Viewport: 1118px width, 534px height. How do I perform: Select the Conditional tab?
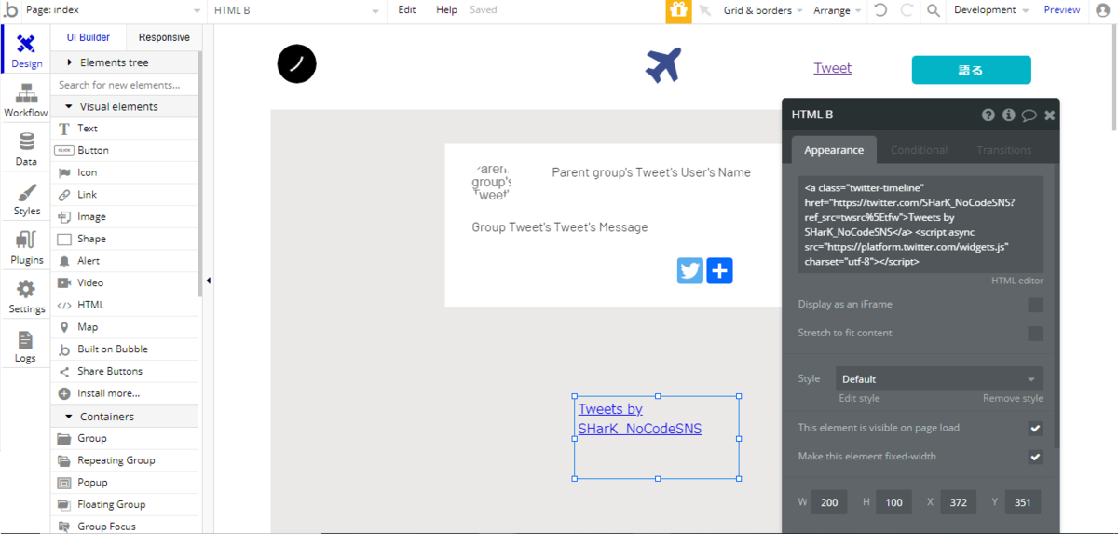pos(919,150)
